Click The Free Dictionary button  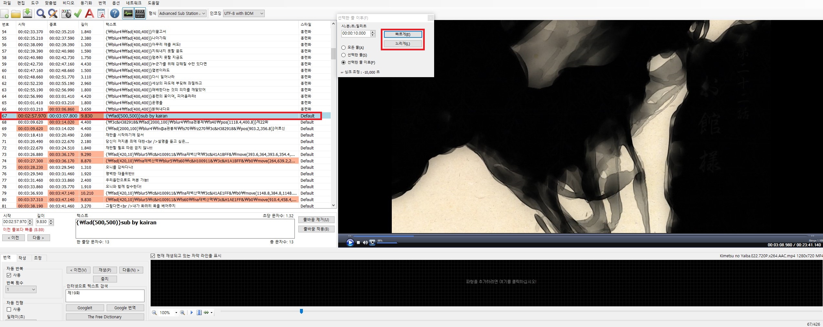click(105, 317)
